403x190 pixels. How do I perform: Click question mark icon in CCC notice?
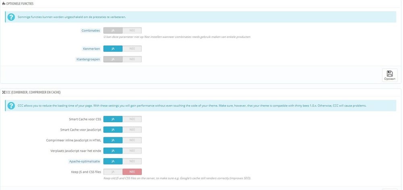point(12,106)
